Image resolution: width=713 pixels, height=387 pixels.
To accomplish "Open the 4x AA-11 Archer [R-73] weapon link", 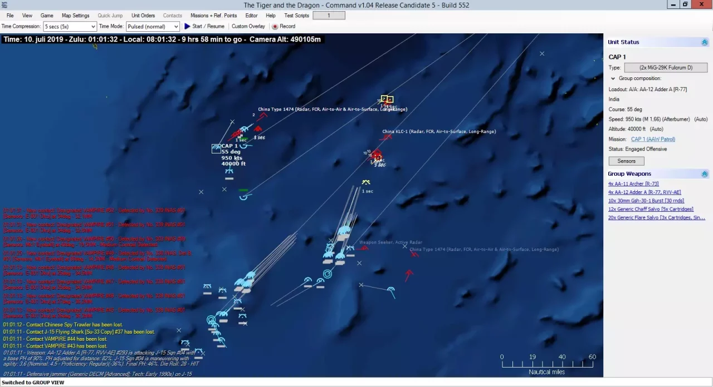I will (x=633, y=183).
